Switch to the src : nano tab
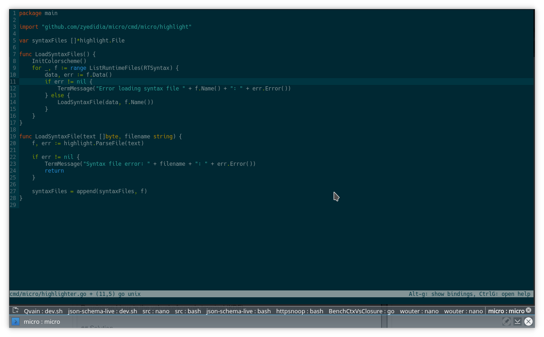544x337 pixels. click(x=156, y=311)
